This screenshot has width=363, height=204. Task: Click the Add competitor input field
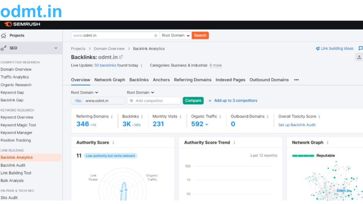(154, 101)
